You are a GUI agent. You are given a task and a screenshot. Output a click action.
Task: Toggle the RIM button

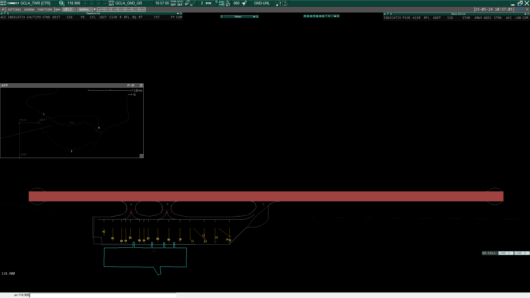click(x=108, y=9)
